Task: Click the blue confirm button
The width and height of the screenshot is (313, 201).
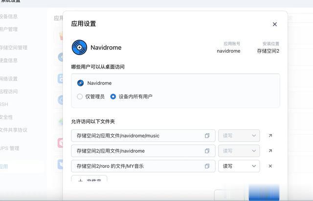Action: 264,193
